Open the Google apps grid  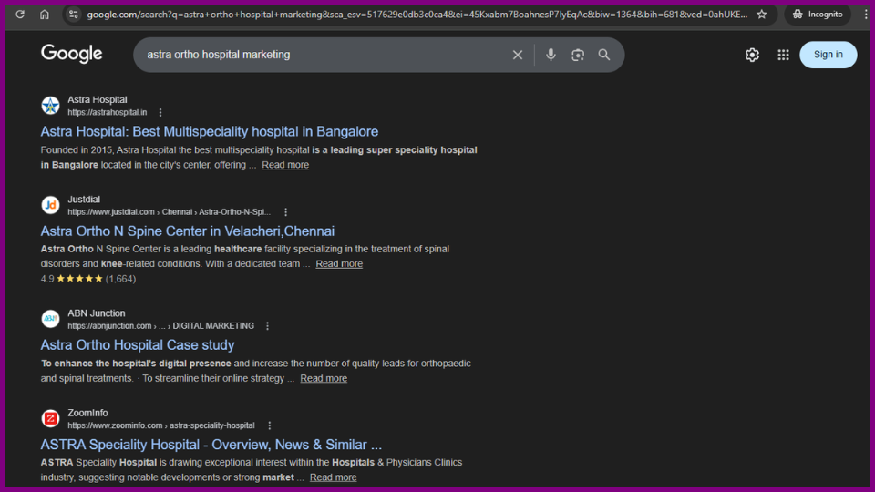784,55
